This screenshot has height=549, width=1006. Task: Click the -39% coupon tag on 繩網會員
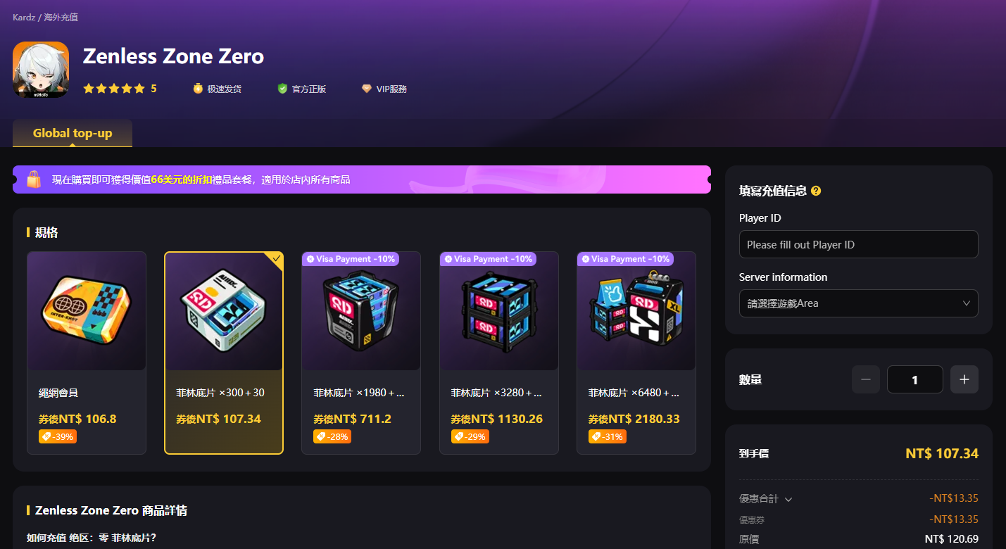57,436
